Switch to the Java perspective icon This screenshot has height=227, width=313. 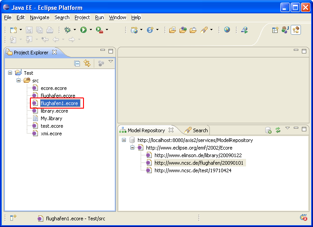tap(285, 30)
